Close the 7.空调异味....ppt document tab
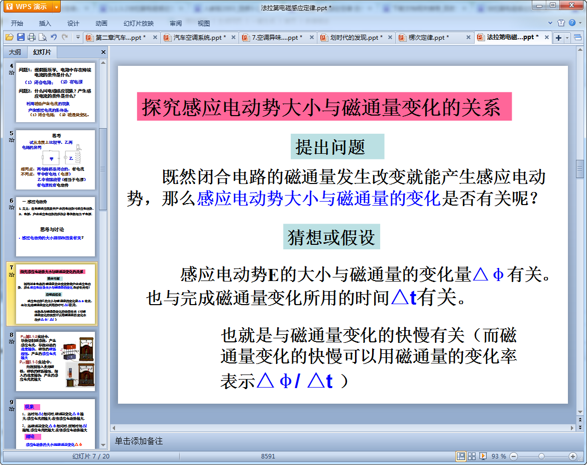 (311, 38)
